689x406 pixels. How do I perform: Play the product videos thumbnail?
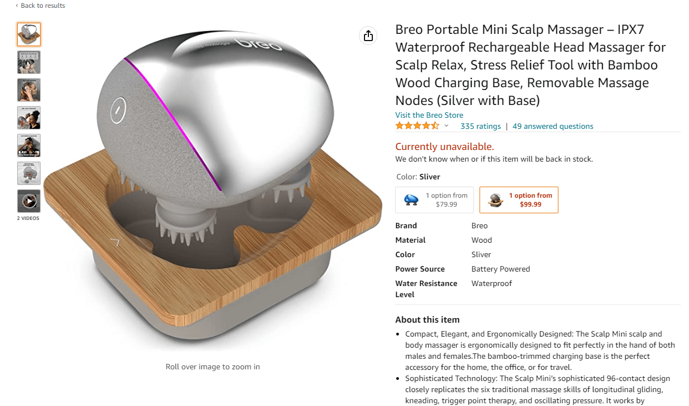[x=29, y=201]
